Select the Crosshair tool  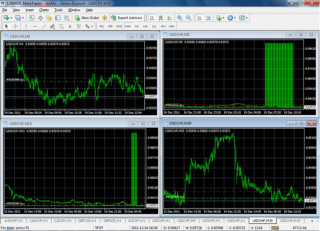[x=15, y=26]
